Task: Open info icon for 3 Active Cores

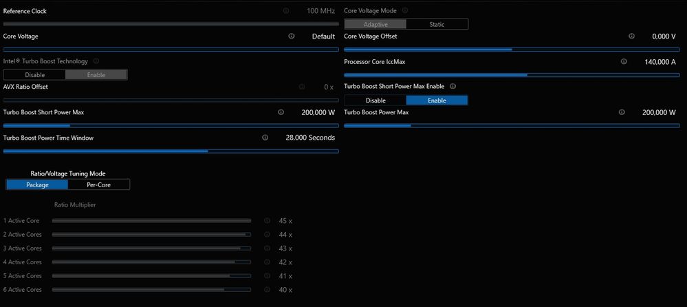Action: [267, 248]
